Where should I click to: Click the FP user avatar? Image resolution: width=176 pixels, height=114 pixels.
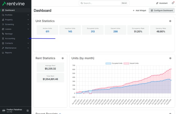tap(4, 111)
